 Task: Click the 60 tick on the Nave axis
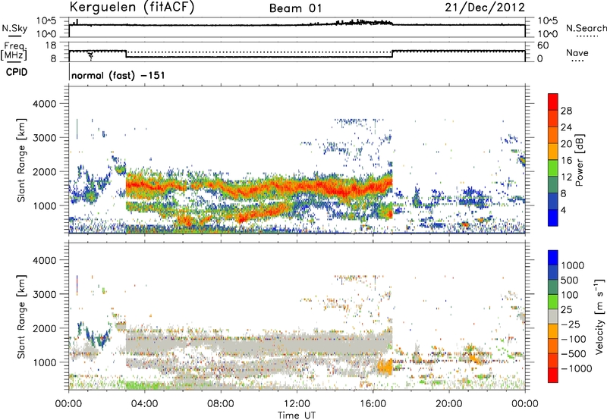tap(543, 45)
